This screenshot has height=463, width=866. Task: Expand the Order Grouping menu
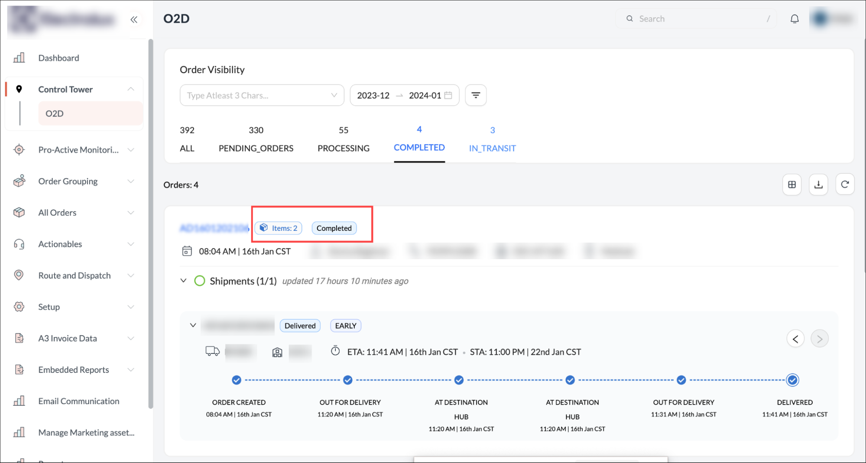pyautogui.click(x=131, y=181)
